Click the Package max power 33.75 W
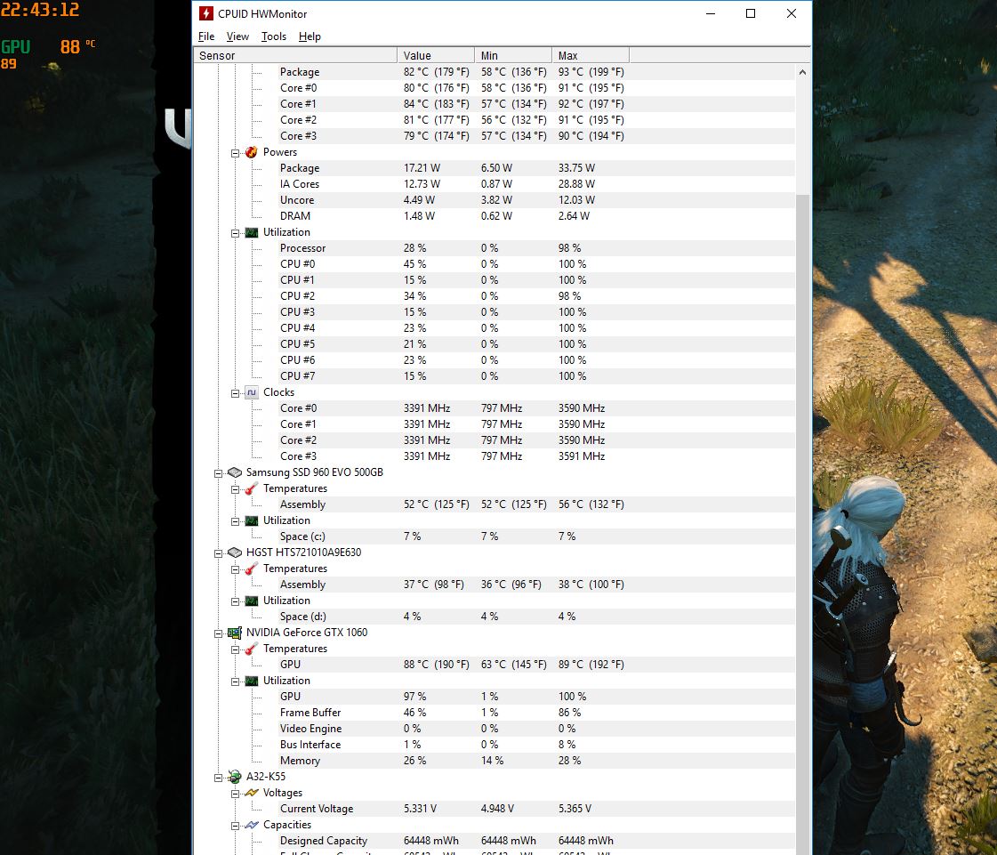The image size is (997, 855). coord(576,168)
